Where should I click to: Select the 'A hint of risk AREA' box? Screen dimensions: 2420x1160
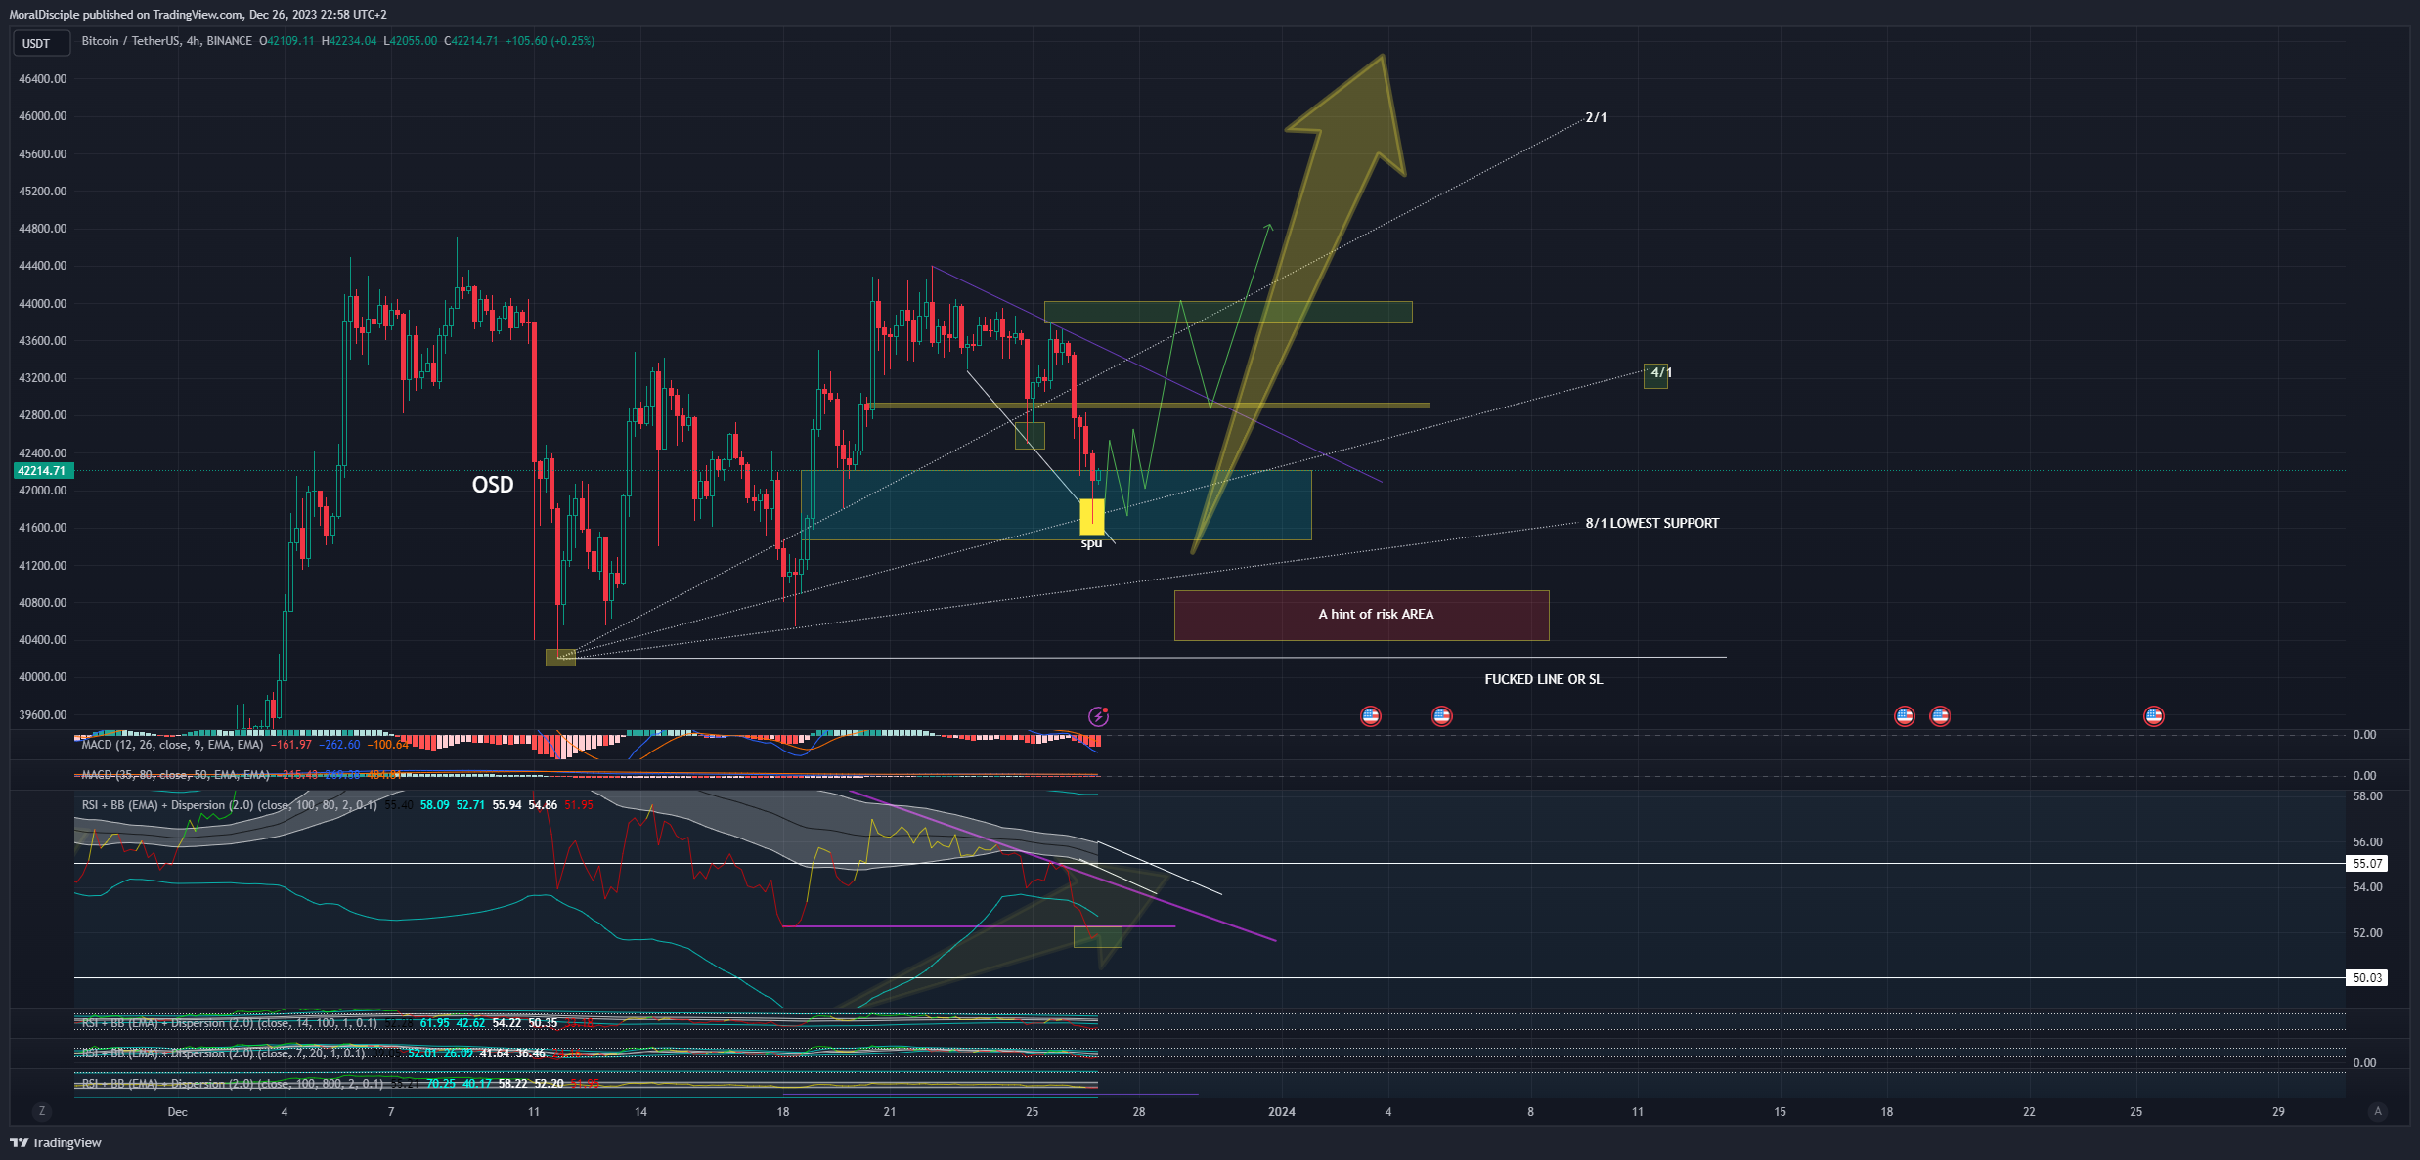1361,615
